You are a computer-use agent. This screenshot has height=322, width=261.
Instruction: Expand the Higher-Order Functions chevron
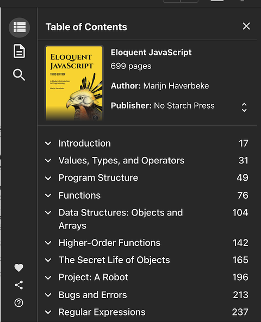coord(48,243)
